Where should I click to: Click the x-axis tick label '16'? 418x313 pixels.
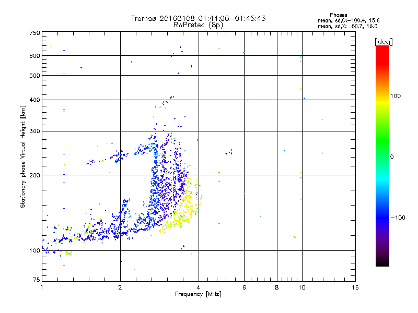[x=355, y=287]
